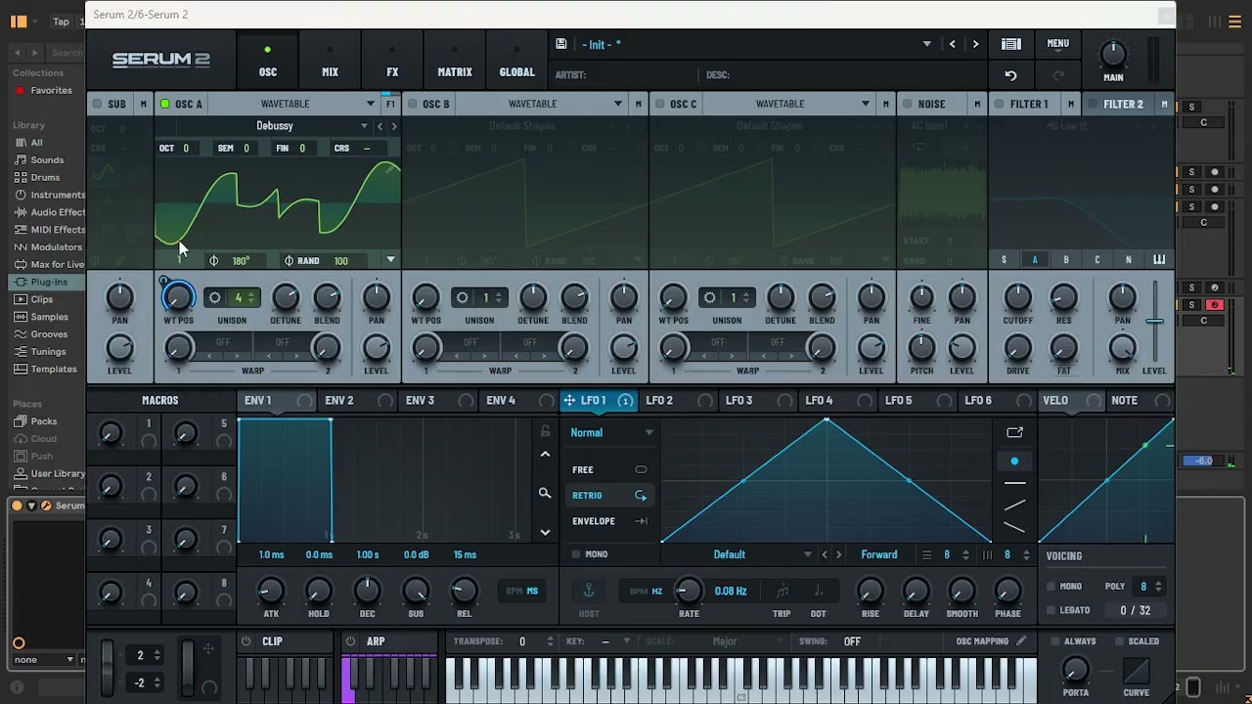Click the Filter LEVEL vertical slider
Image resolution: width=1252 pixels, height=704 pixels.
coord(1155,322)
